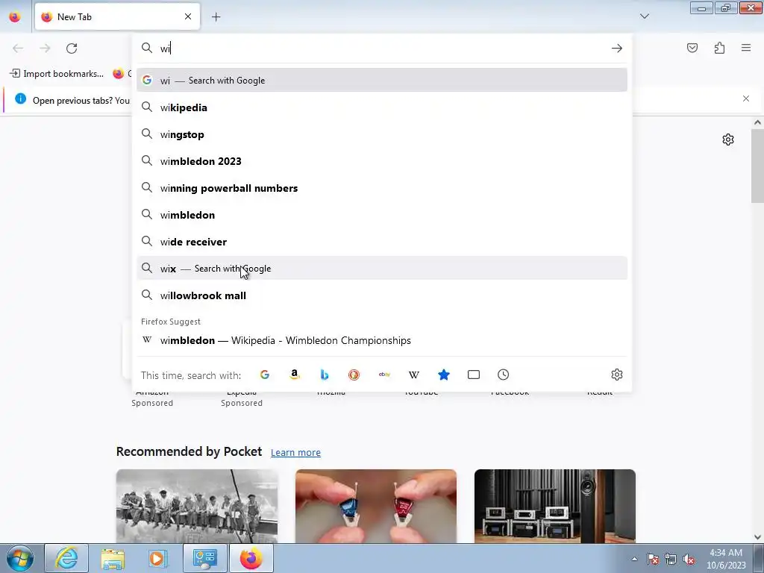
Task: Expand the list all tabs chevron
Action: tap(645, 16)
